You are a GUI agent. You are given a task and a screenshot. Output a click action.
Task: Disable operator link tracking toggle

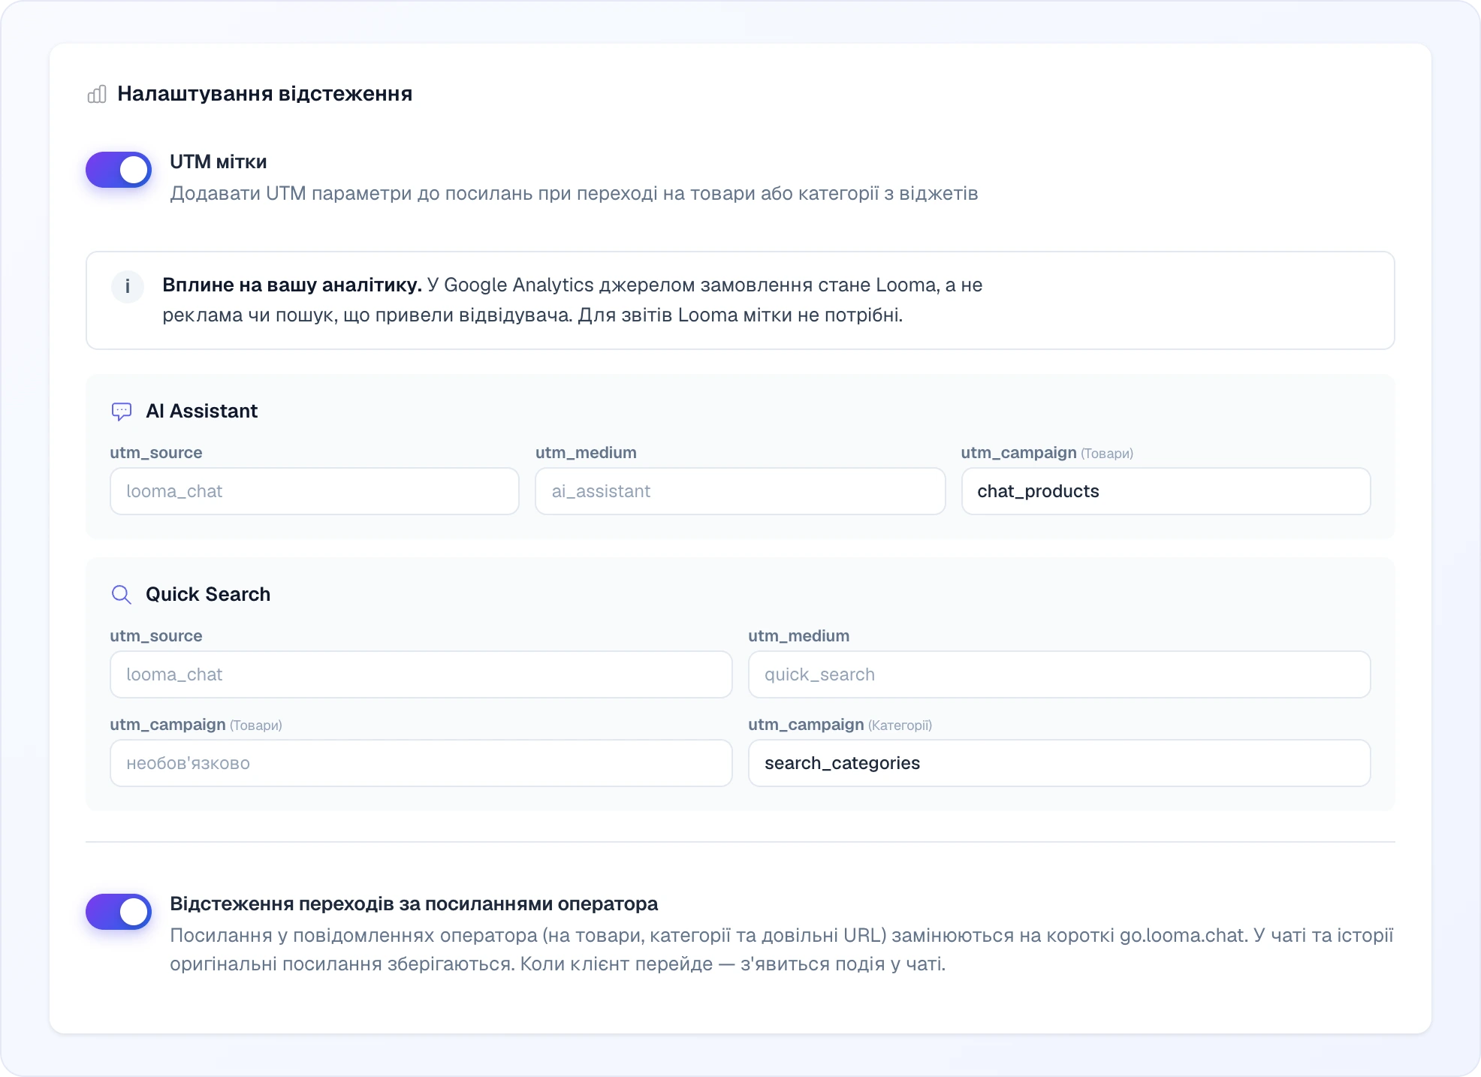coord(119,912)
